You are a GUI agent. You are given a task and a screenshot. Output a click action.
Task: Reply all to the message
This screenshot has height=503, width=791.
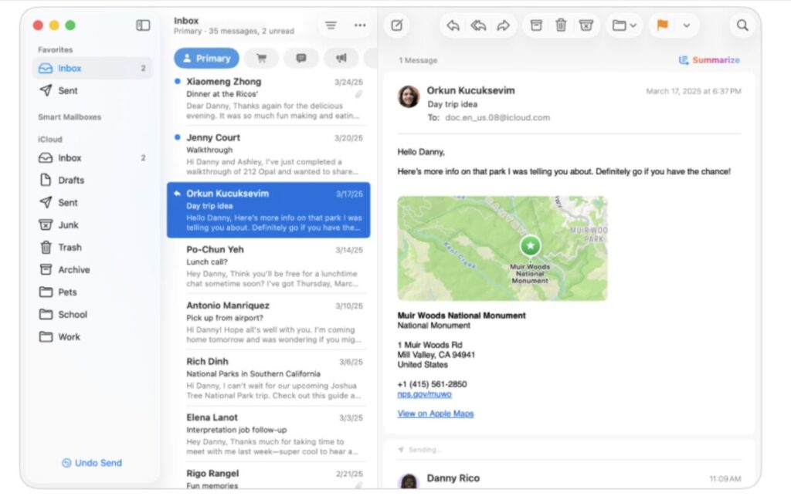tap(478, 25)
